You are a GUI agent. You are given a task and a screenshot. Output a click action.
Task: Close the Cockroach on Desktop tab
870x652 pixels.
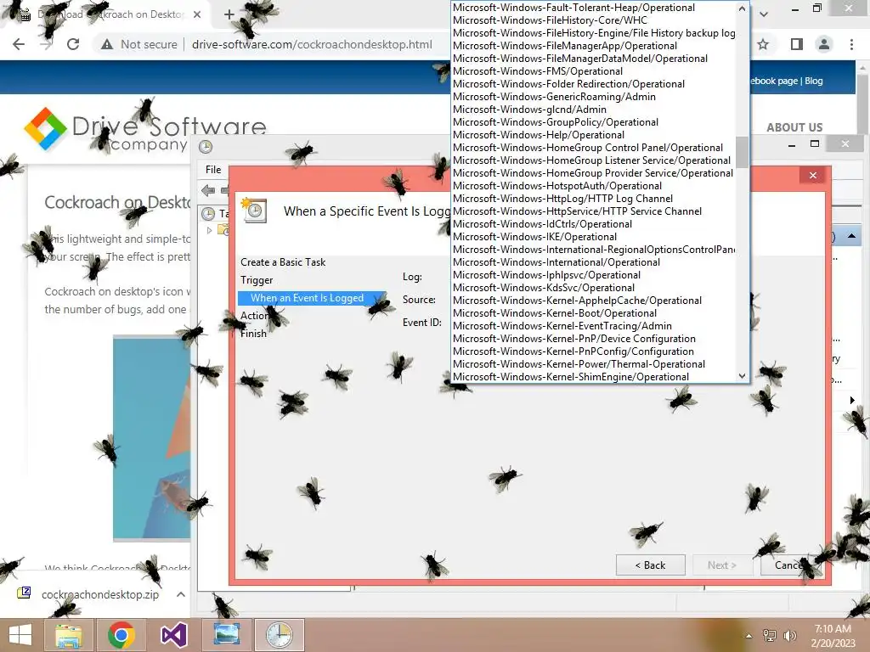coord(197,14)
